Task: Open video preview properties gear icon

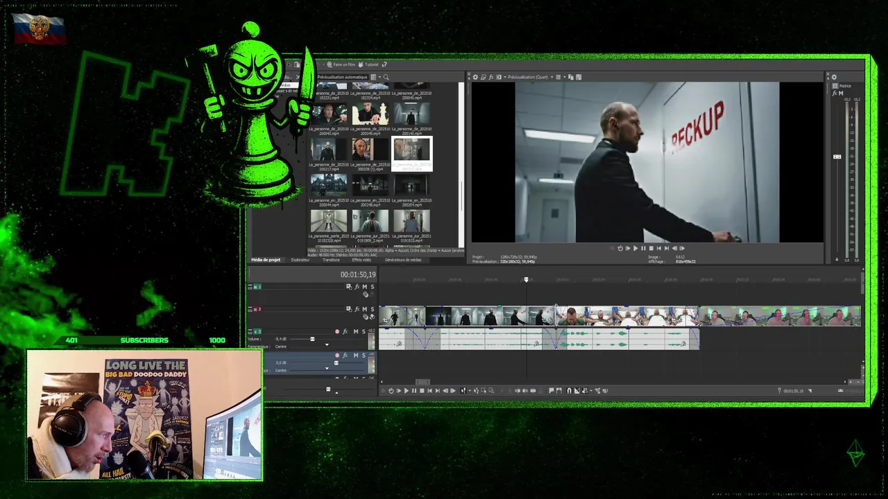Action: pyautogui.click(x=475, y=77)
